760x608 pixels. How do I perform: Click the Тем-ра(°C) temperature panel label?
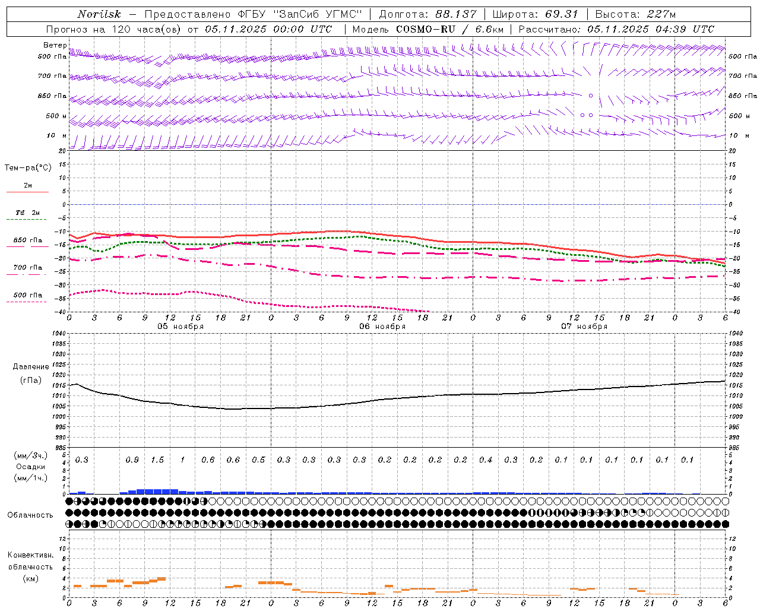[28, 168]
